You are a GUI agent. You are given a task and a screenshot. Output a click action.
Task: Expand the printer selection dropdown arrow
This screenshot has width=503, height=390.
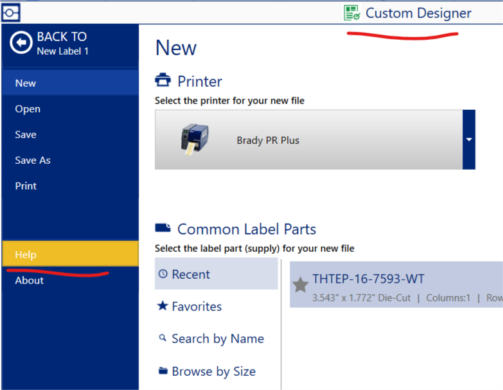click(x=468, y=139)
